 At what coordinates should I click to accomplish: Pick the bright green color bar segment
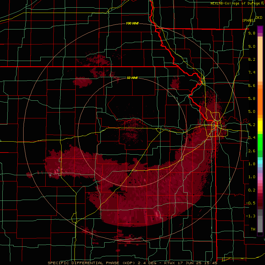260,142
